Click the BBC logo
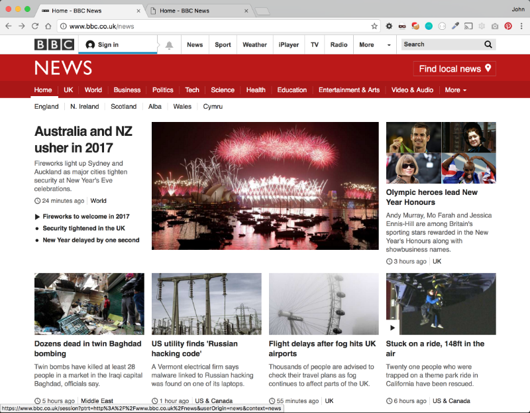The height and width of the screenshot is (413, 530). (54, 44)
